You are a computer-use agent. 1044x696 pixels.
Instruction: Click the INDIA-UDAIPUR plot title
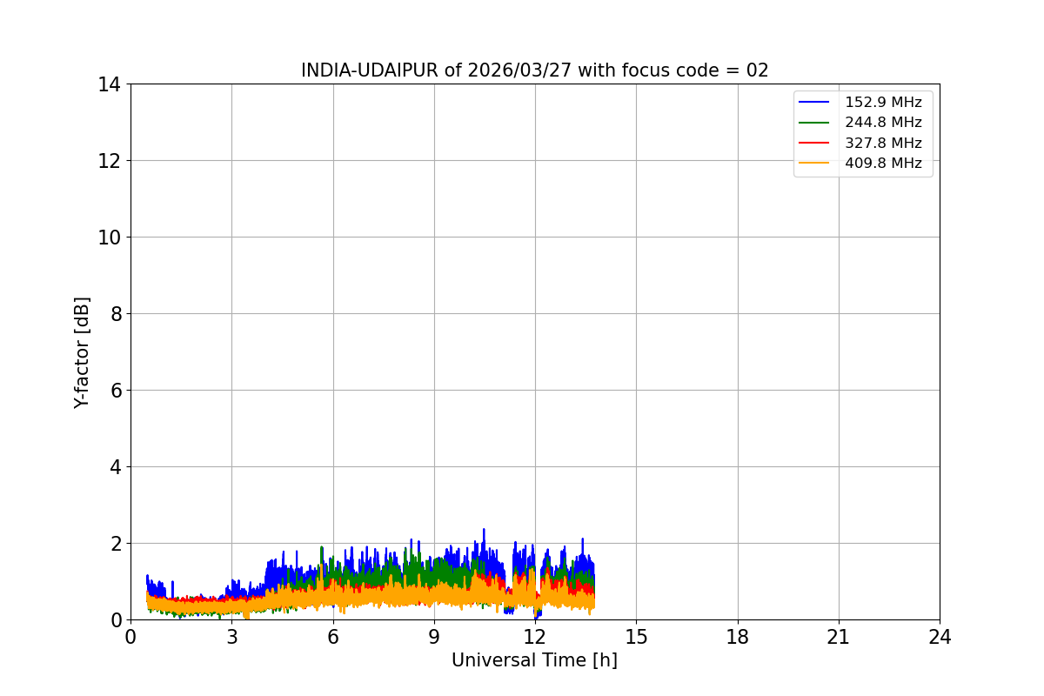point(534,70)
